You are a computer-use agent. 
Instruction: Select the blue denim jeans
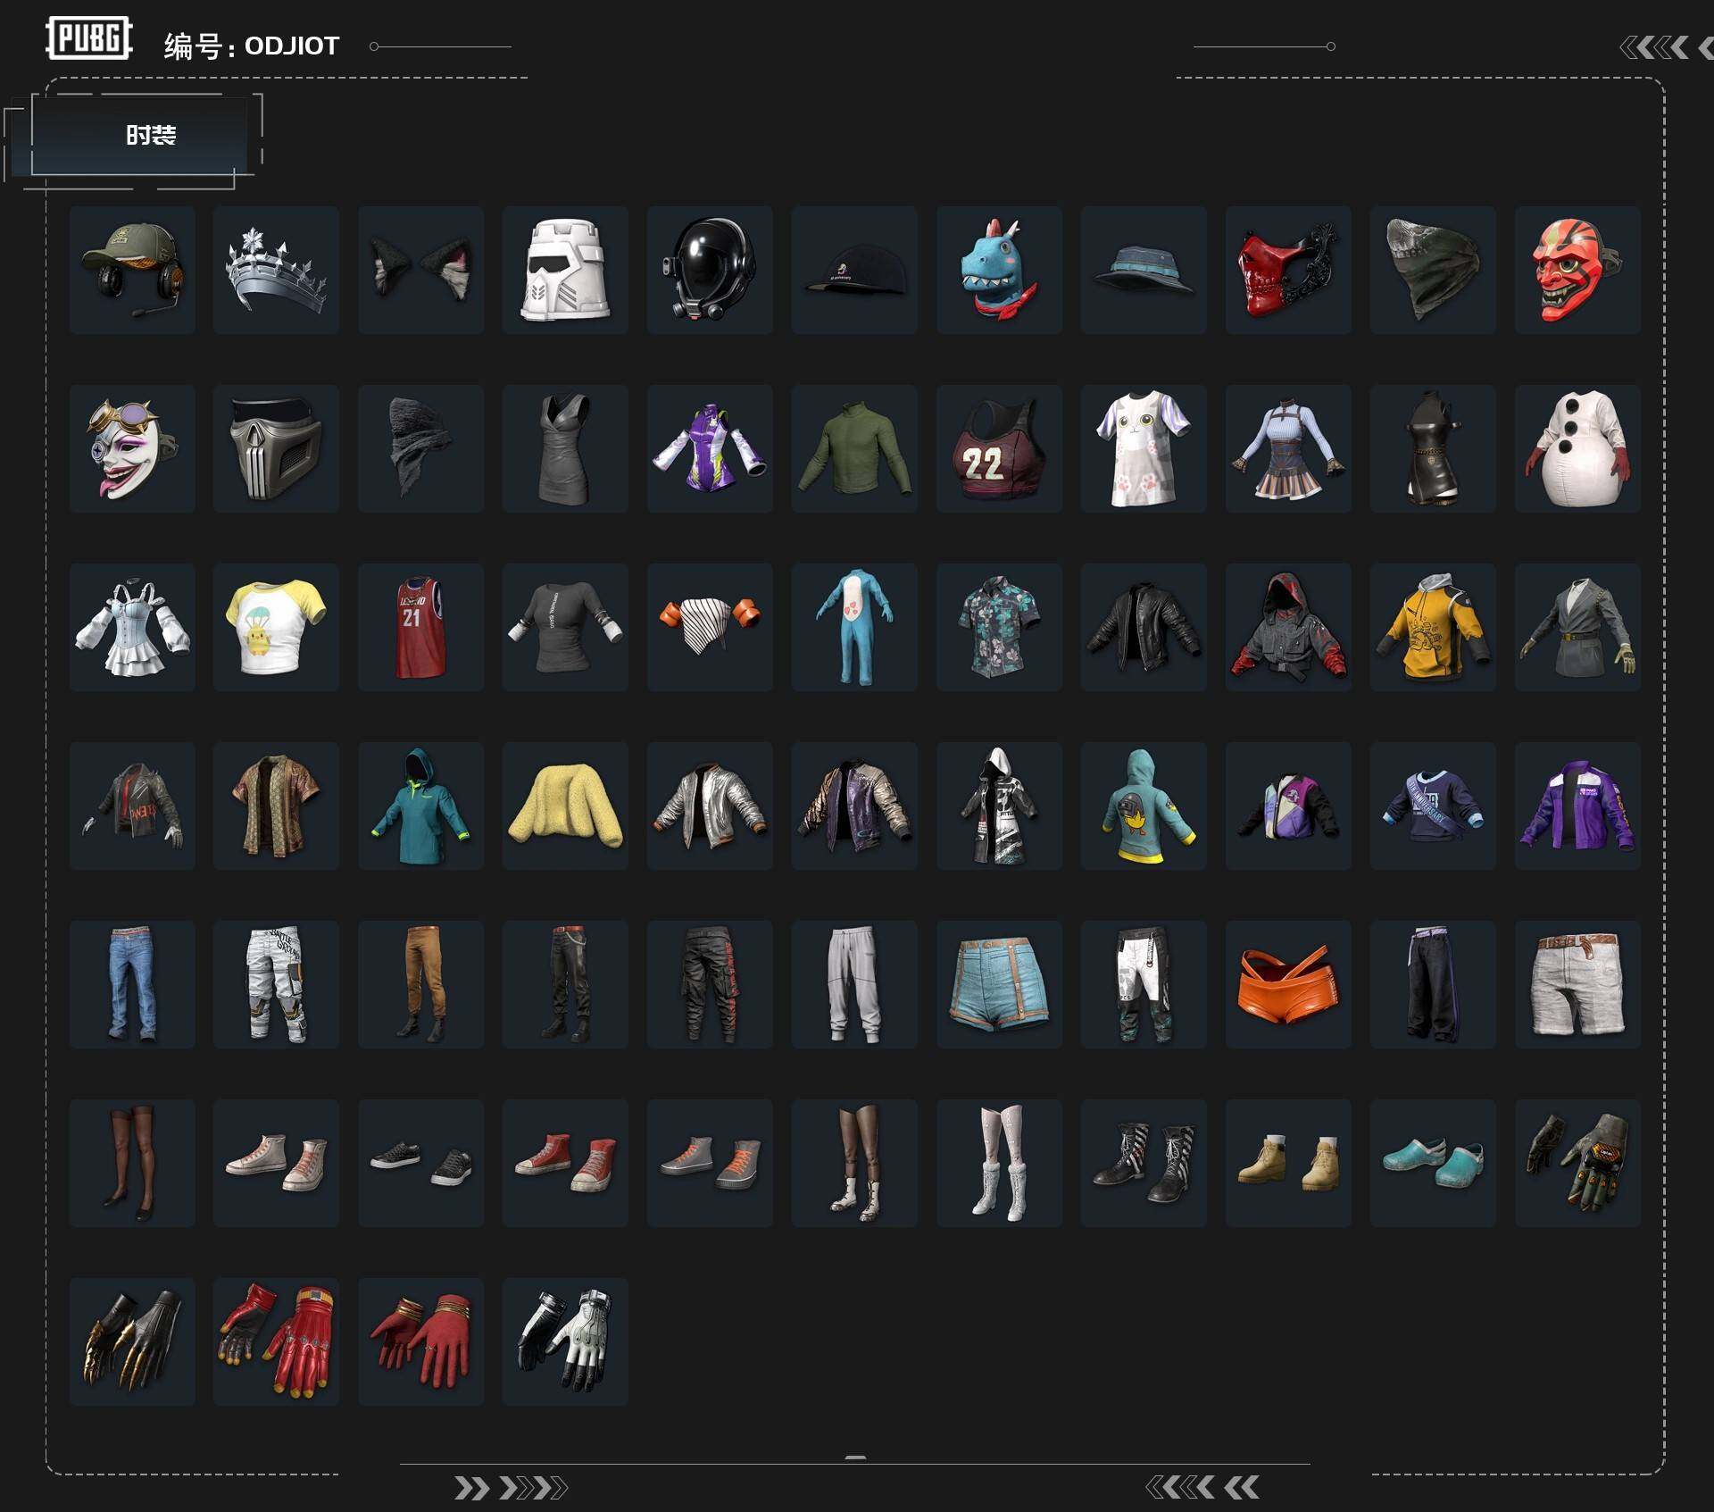pos(132,985)
